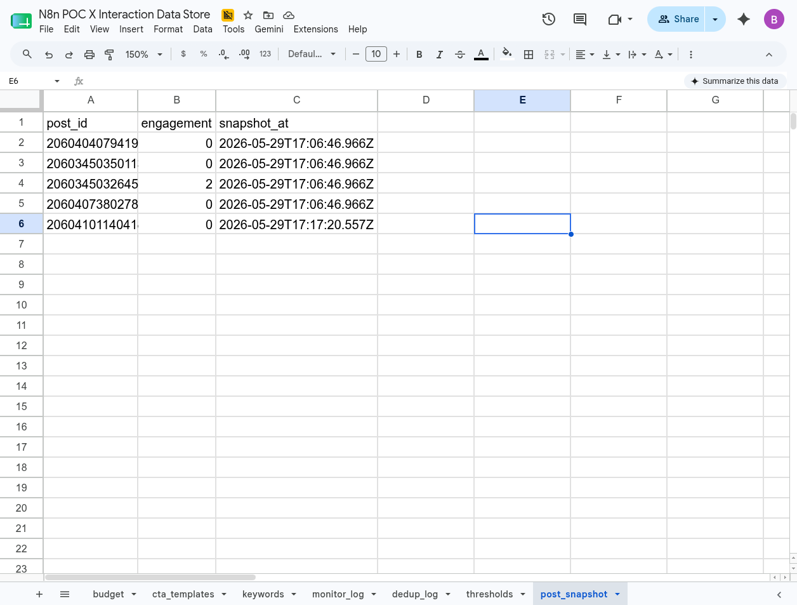Screen dimensions: 797x605
Task: Redo the last action
Action: pyautogui.click(x=69, y=55)
